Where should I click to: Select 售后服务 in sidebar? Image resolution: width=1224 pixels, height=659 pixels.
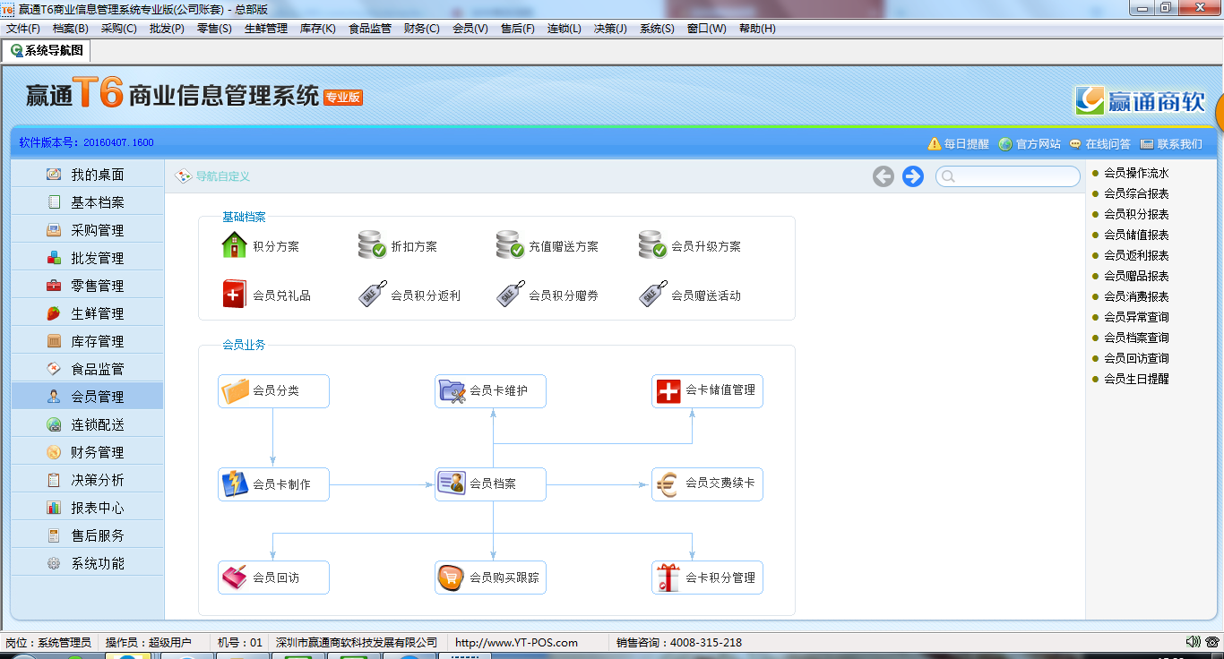(88, 535)
